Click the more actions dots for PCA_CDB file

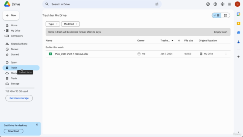pyautogui.click(x=226, y=54)
